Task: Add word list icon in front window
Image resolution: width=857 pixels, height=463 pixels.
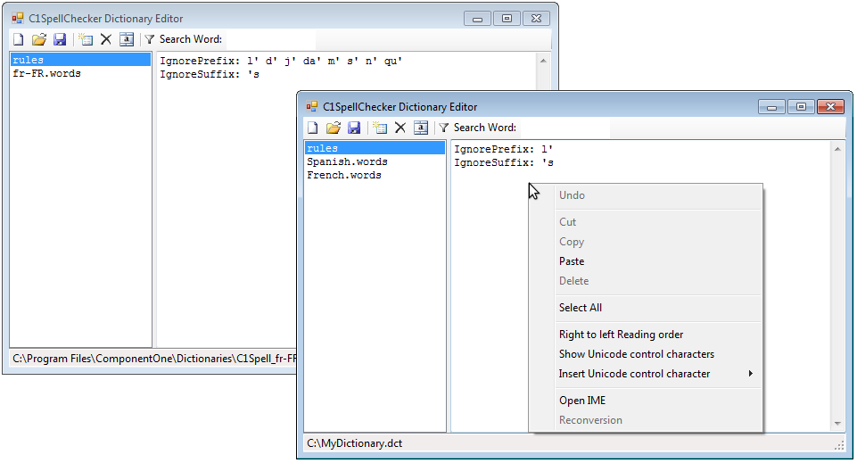Action: point(379,128)
